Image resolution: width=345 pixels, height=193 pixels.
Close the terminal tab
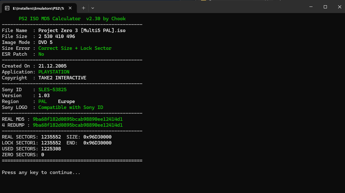click(70, 8)
